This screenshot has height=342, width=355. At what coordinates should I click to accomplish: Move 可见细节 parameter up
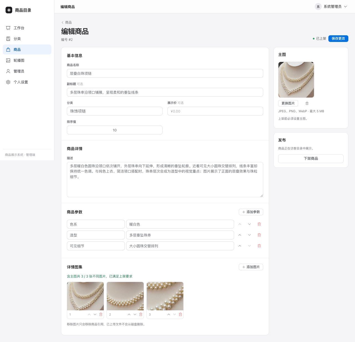coord(240,246)
